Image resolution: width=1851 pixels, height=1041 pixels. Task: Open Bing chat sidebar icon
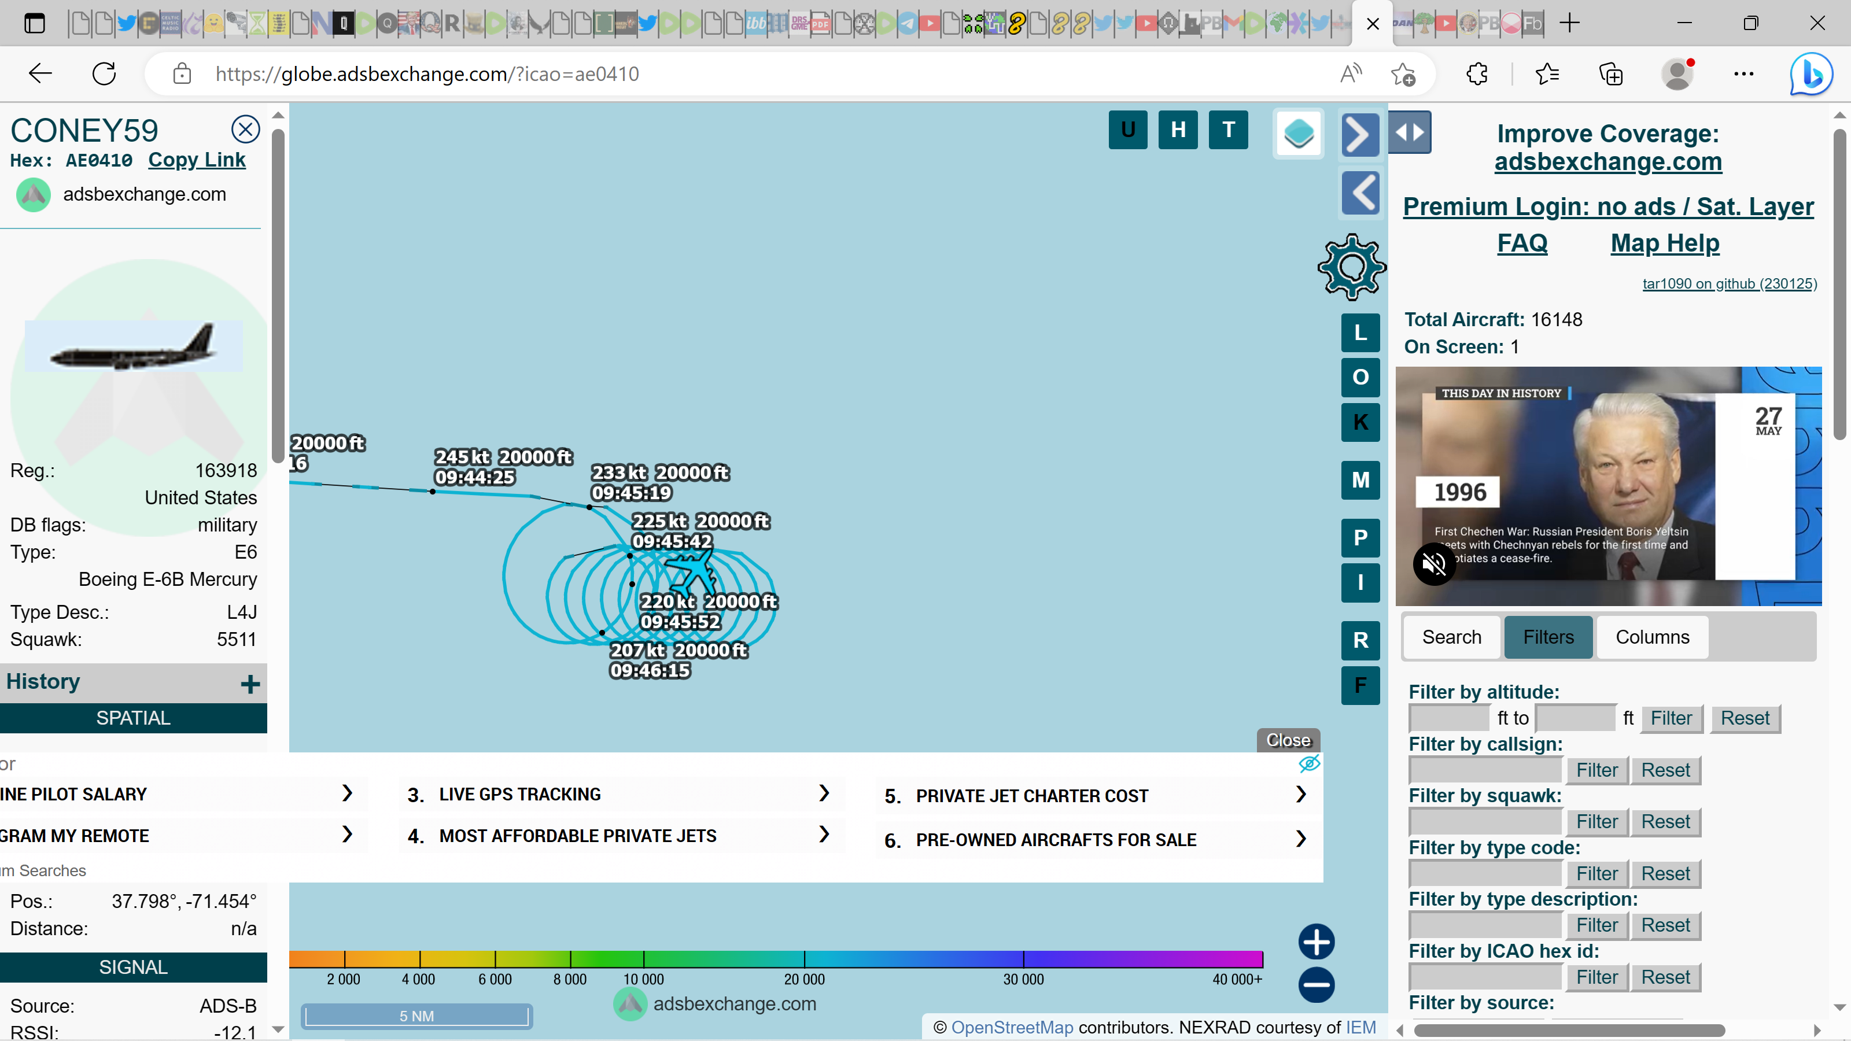click(1812, 73)
